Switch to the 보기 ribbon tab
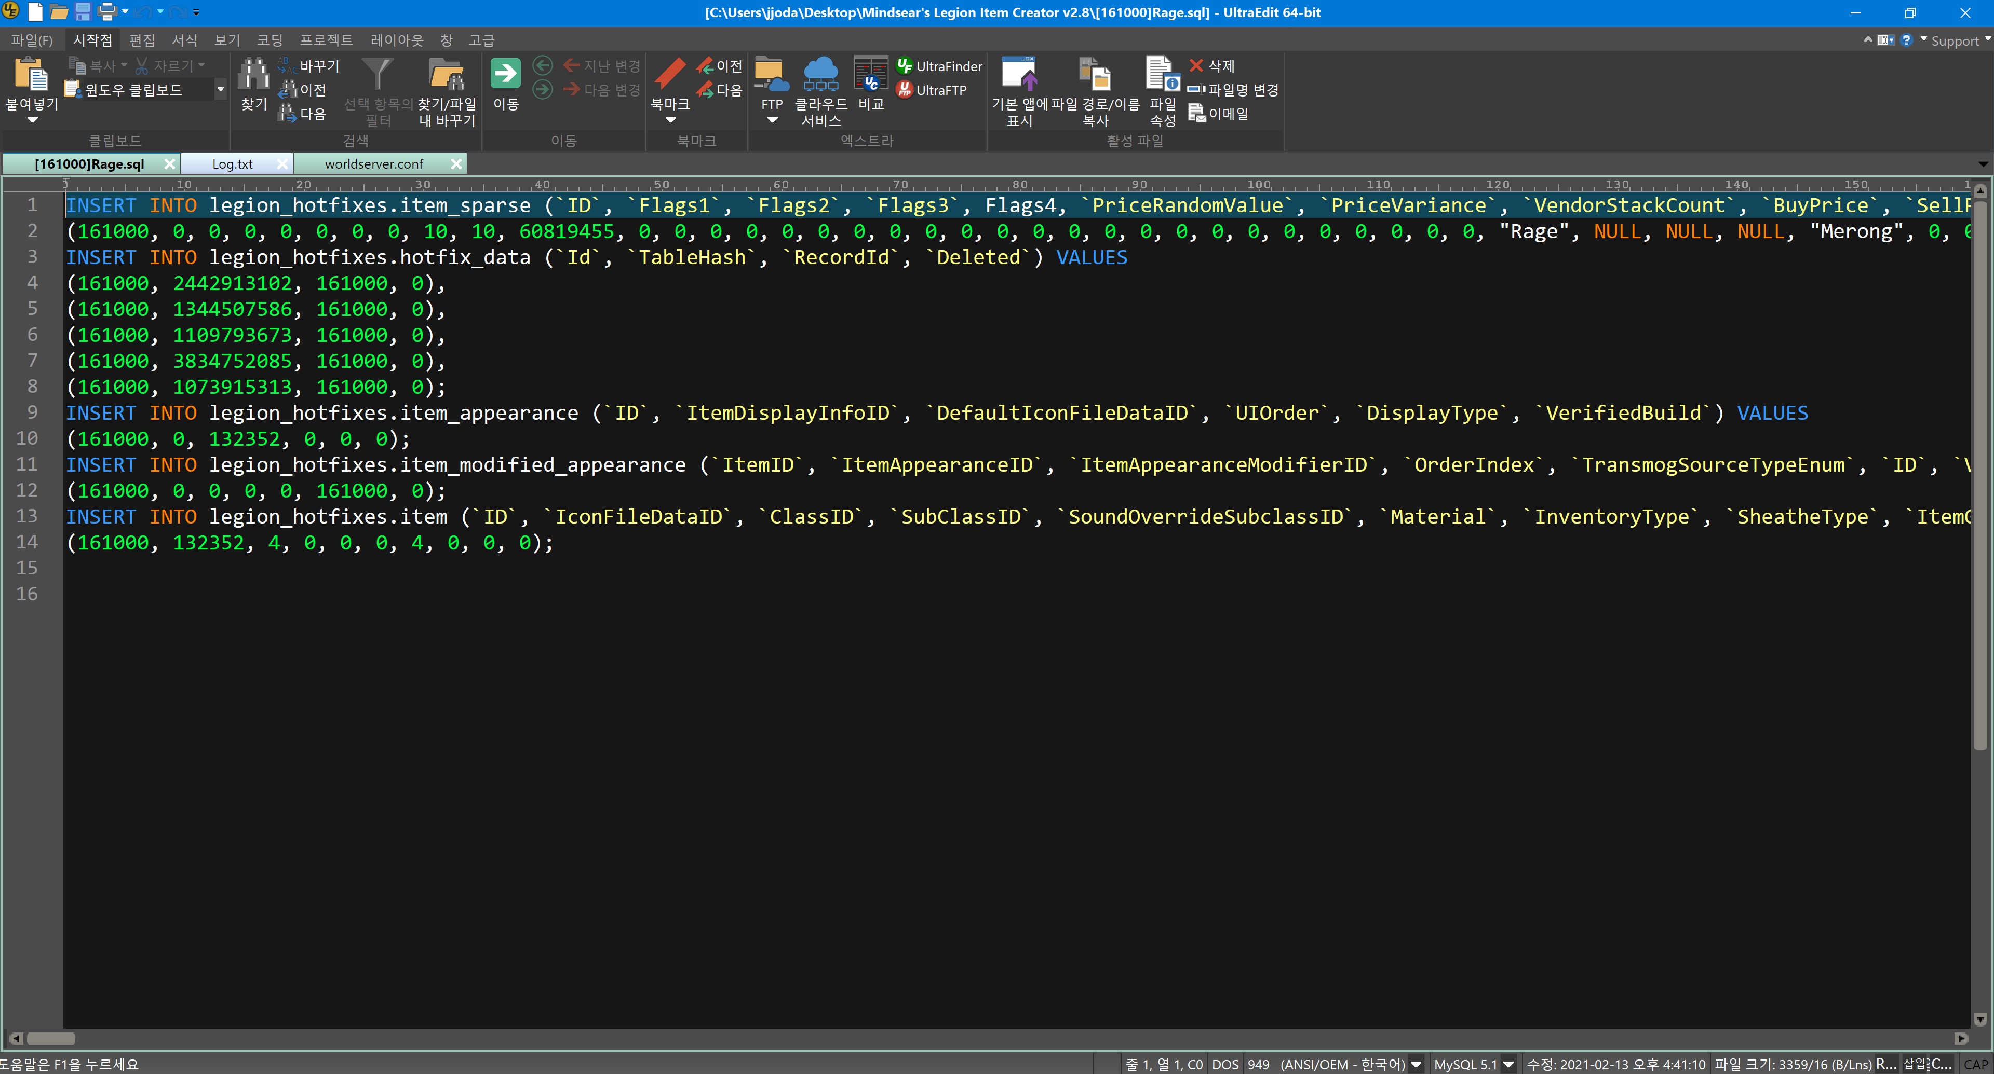 click(x=227, y=40)
